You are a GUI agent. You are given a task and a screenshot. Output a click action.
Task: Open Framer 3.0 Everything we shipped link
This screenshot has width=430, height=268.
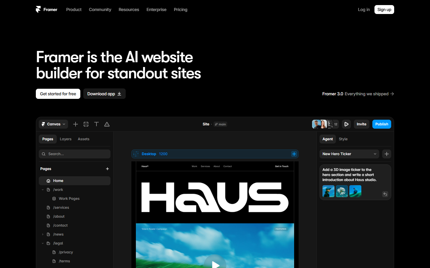(358, 94)
